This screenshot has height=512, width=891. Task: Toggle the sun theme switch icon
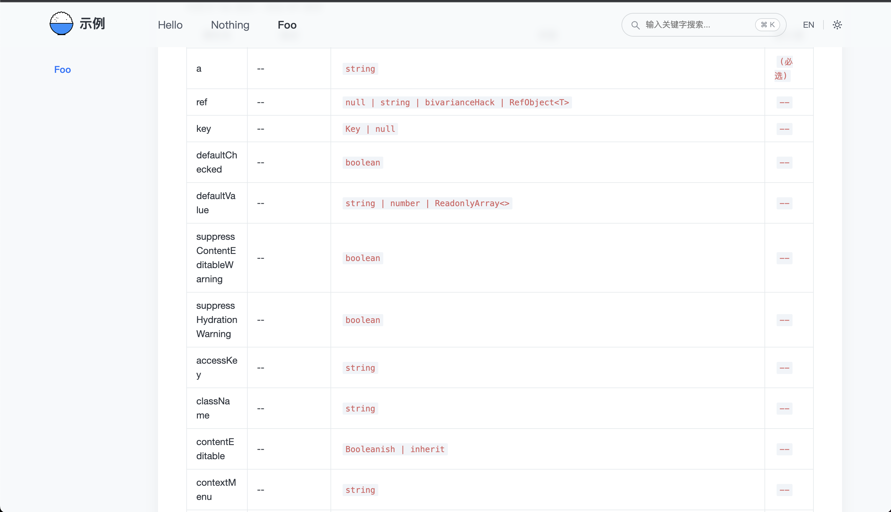pos(837,25)
